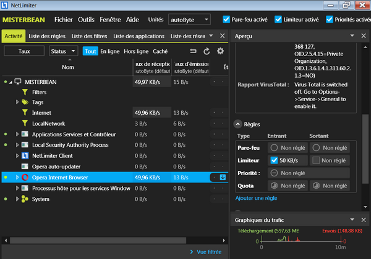Image resolution: width=371 pixels, height=259 pixels.
Task: Check the Limiteur sortant Non réglé checkbox
Action: point(316,160)
